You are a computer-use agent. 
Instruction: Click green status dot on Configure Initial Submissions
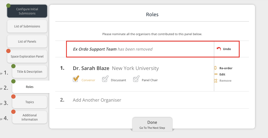pyautogui.click(x=9, y=5)
